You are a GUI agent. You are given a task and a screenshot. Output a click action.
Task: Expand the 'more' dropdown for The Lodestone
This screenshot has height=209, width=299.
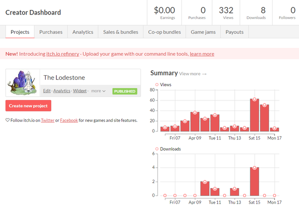(98, 91)
